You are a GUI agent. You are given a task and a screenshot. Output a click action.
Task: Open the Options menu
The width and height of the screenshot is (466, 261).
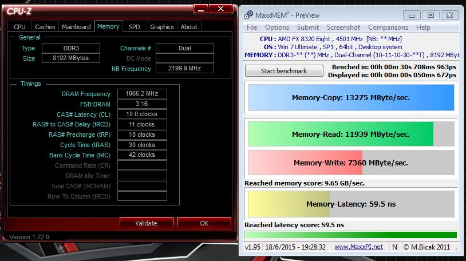click(277, 27)
